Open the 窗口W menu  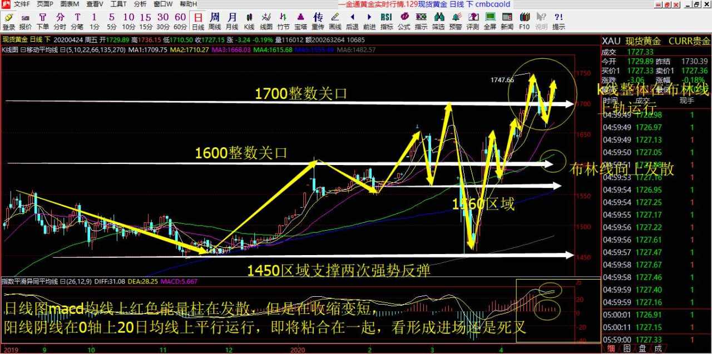[x=163, y=4]
